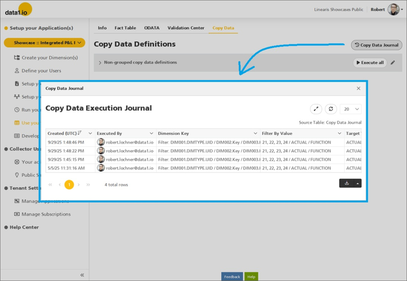Screen dimensions: 407x281
Task: Open Executed By column filter dropdown
Action: click(x=151, y=133)
